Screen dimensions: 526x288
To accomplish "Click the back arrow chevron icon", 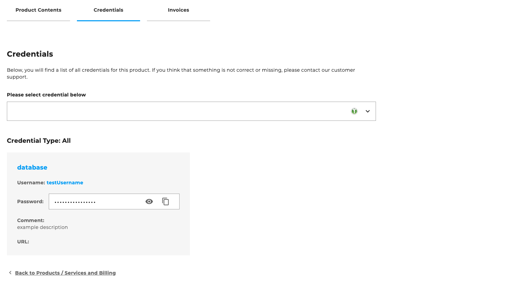I will click(10, 273).
